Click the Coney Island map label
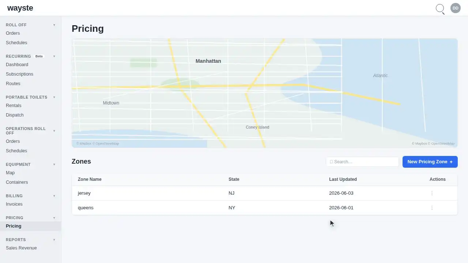 (257, 127)
